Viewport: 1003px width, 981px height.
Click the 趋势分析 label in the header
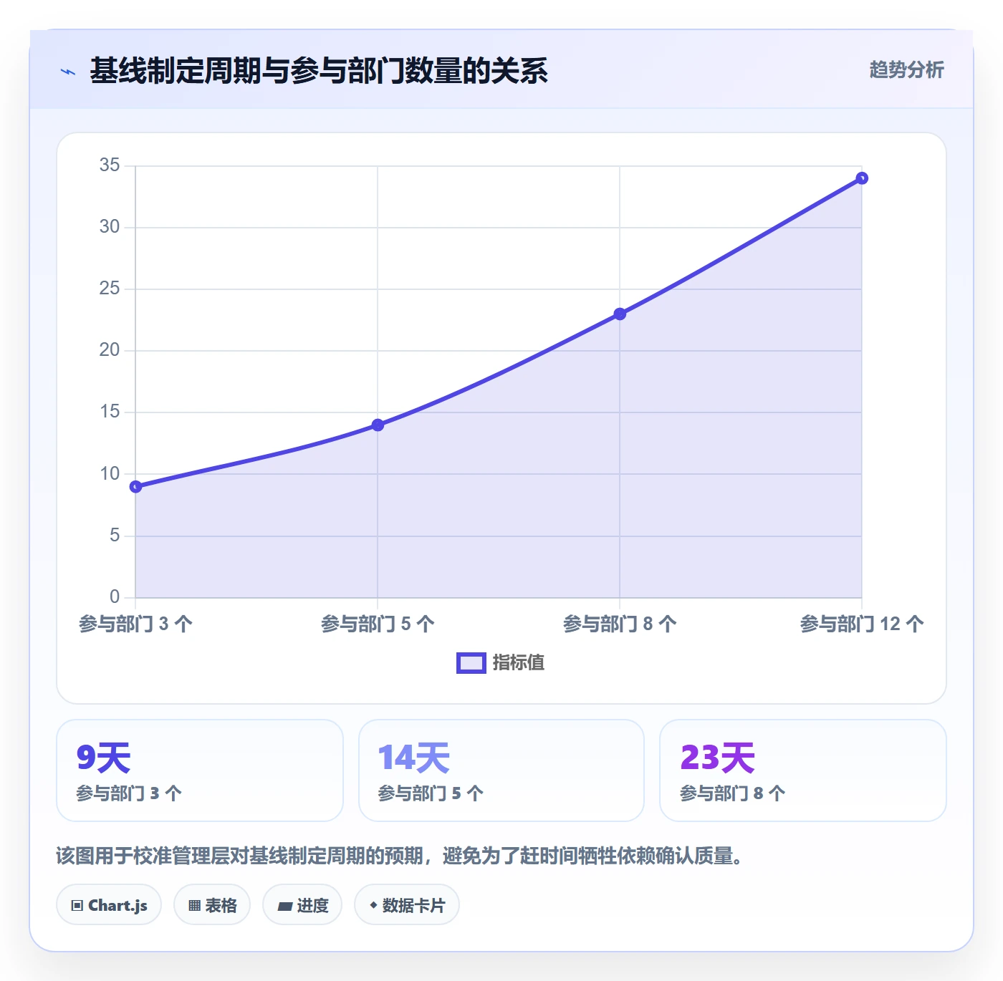point(906,69)
